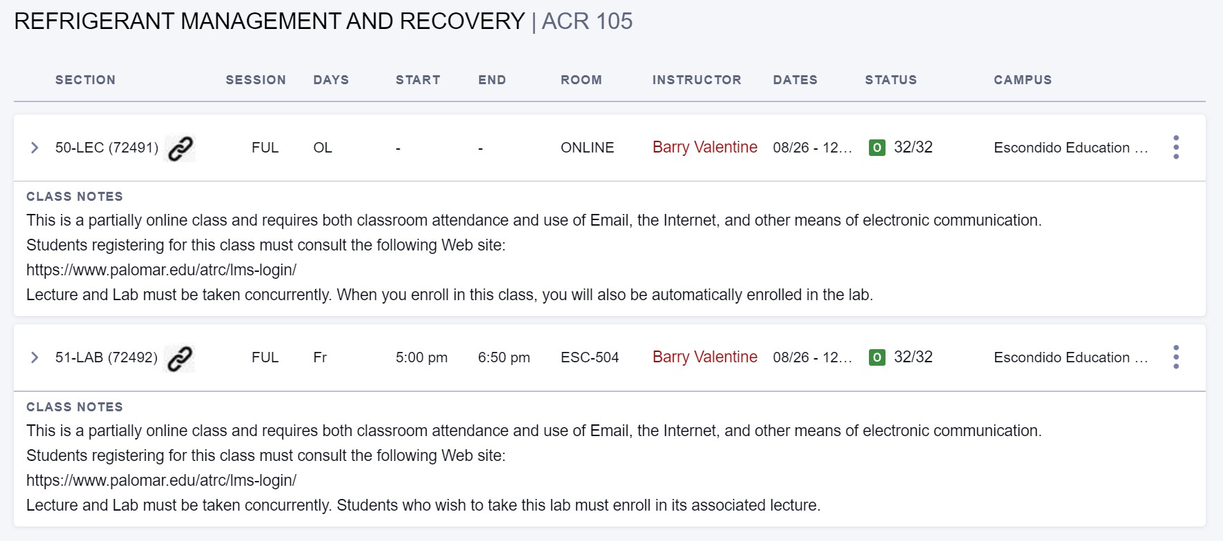
Task: Click the DAYS column header
Action: coord(331,80)
